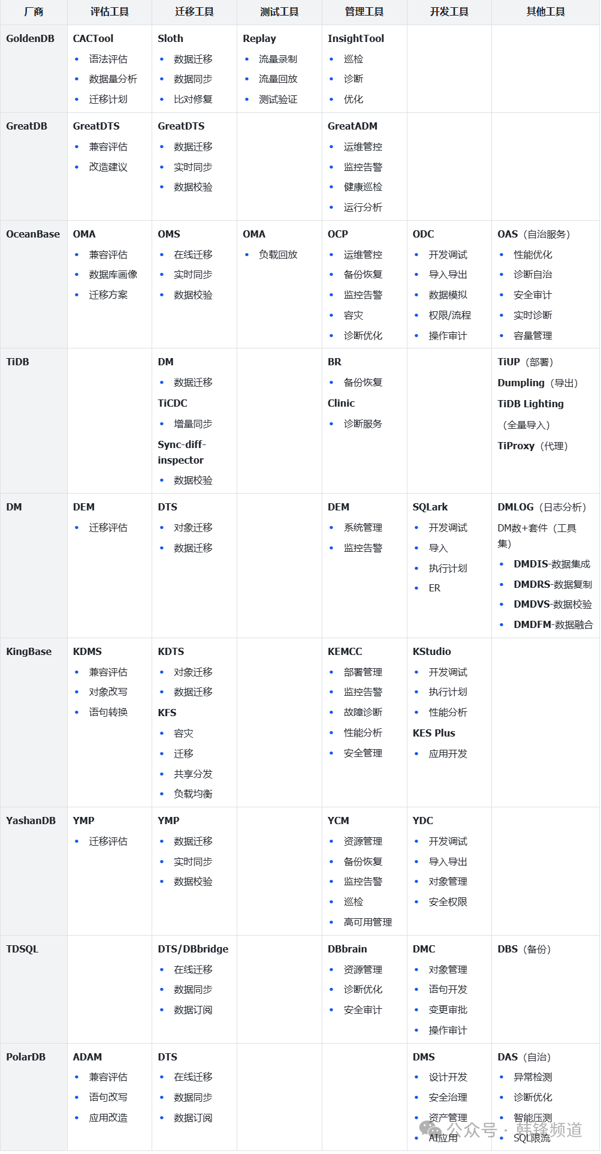Screen dimensions: 601x1154
Task: Click the 高可用管理 bullet under YCM
Action: [368, 922]
